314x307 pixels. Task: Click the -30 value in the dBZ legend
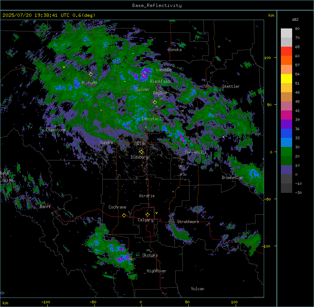298,193
